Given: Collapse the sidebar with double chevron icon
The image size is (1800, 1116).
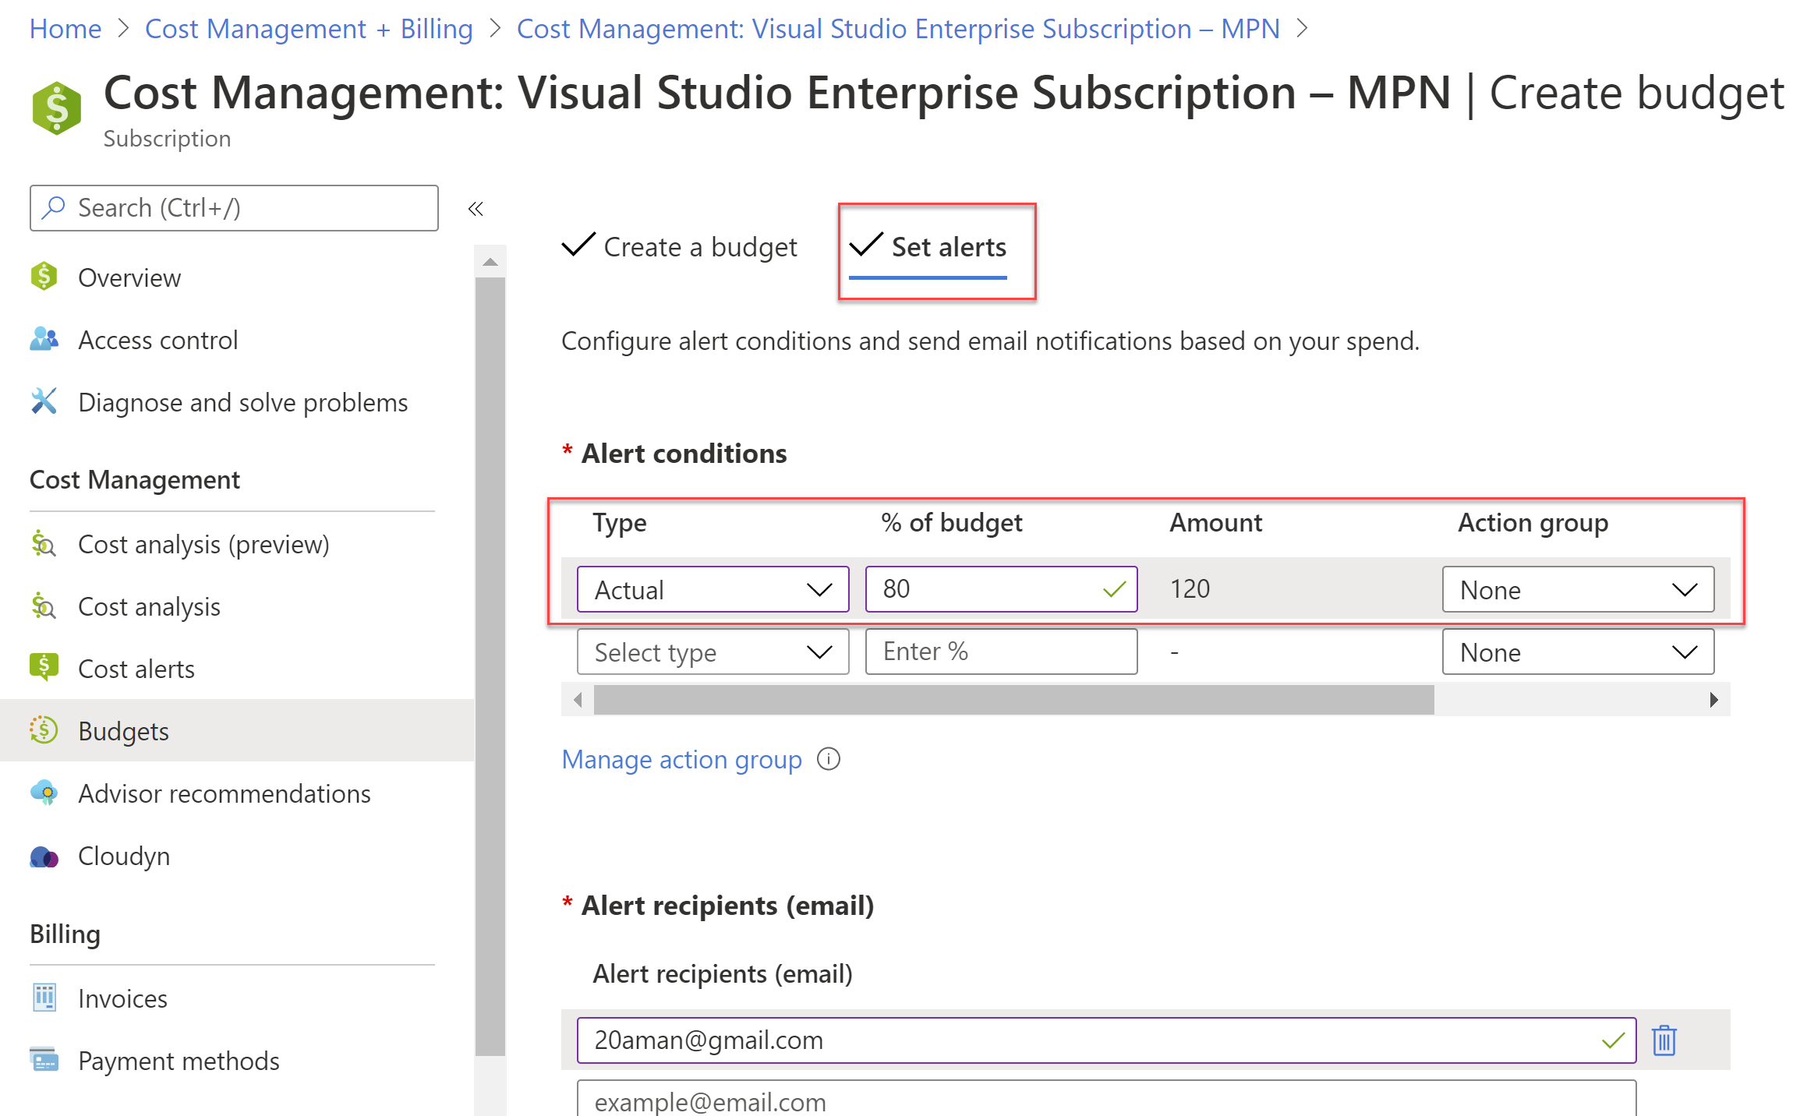Looking at the screenshot, I should (x=476, y=208).
